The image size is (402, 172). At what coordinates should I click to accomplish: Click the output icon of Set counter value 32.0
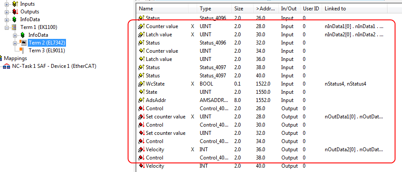pyautogui.click(x=142, y=133)
